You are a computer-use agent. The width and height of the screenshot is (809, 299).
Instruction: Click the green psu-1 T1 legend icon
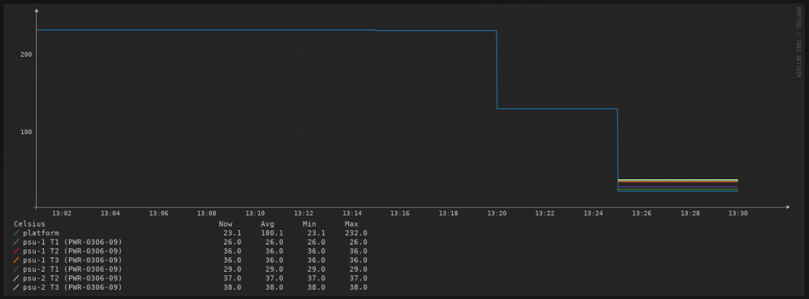[x=16, y=242]
